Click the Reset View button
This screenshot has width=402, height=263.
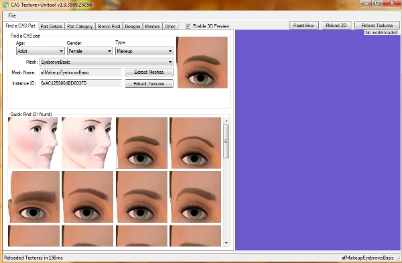coord(304,25)
